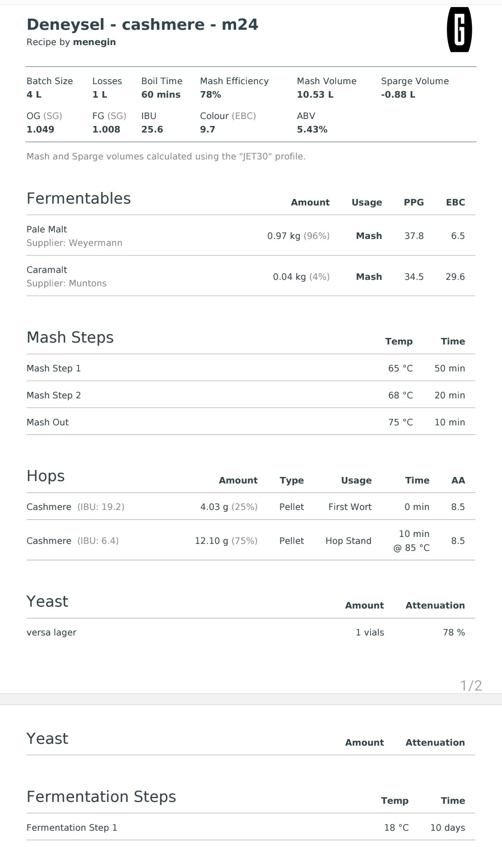Click Fermentation Step 1 row
The image size is (502, 847).
[251, 827]
